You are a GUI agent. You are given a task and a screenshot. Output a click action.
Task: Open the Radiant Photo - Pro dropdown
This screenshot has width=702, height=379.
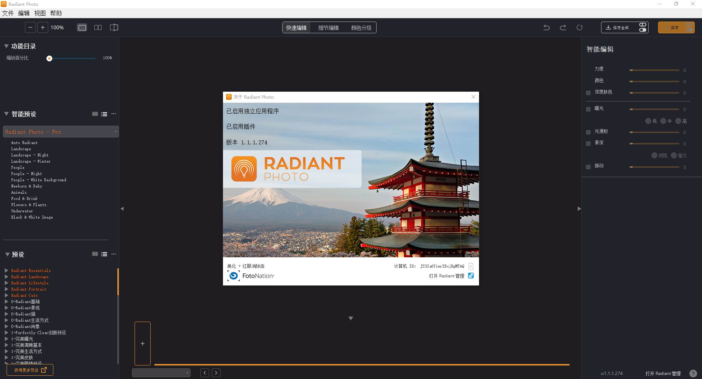pyautogui.click(x=61, y=132)
